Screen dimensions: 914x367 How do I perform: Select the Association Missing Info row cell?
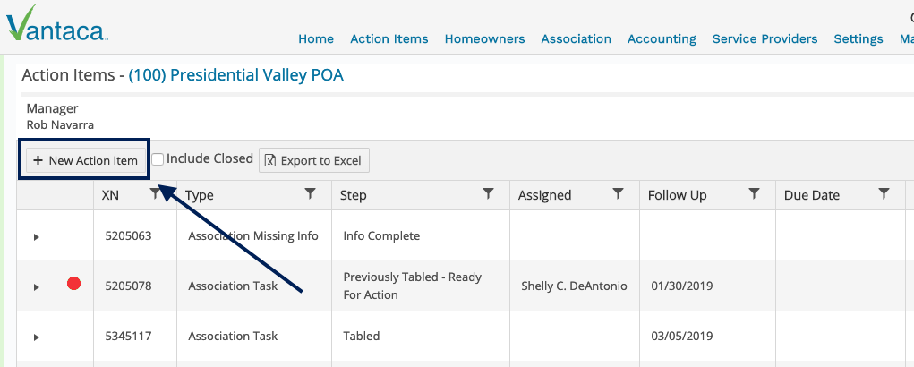point(253,236)
